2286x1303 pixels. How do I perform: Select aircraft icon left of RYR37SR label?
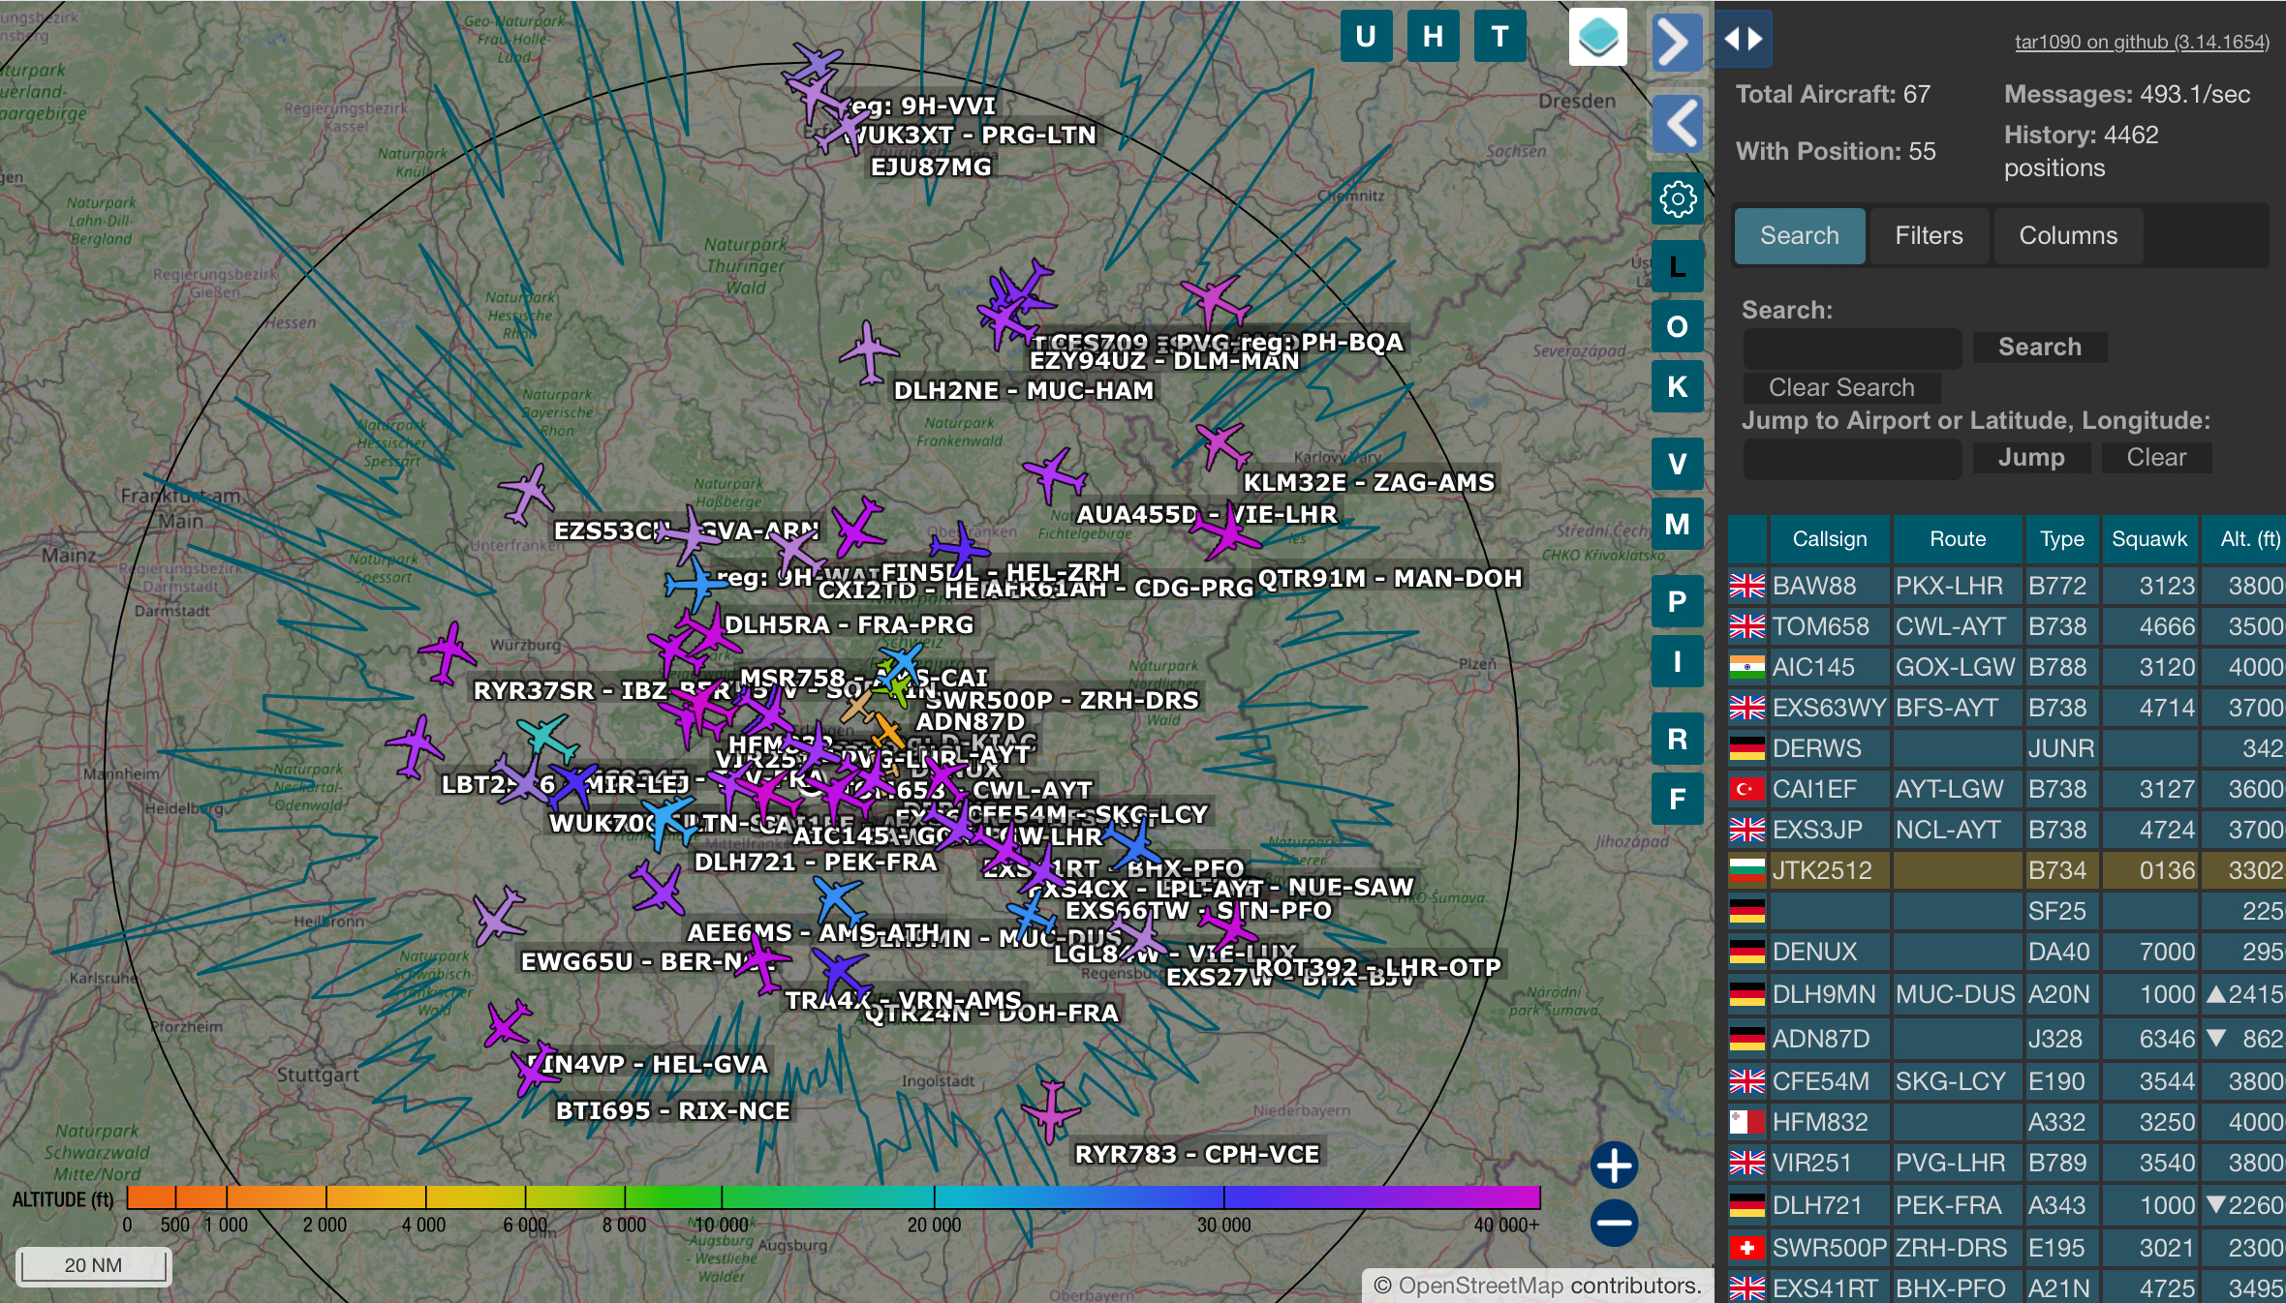click(x=447, y=651)
